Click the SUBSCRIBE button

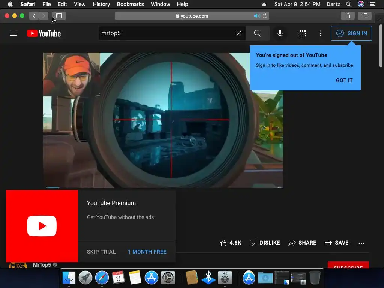348,265
